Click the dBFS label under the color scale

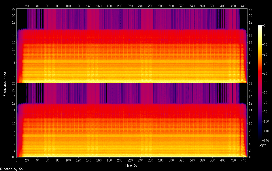pos(263,146)
